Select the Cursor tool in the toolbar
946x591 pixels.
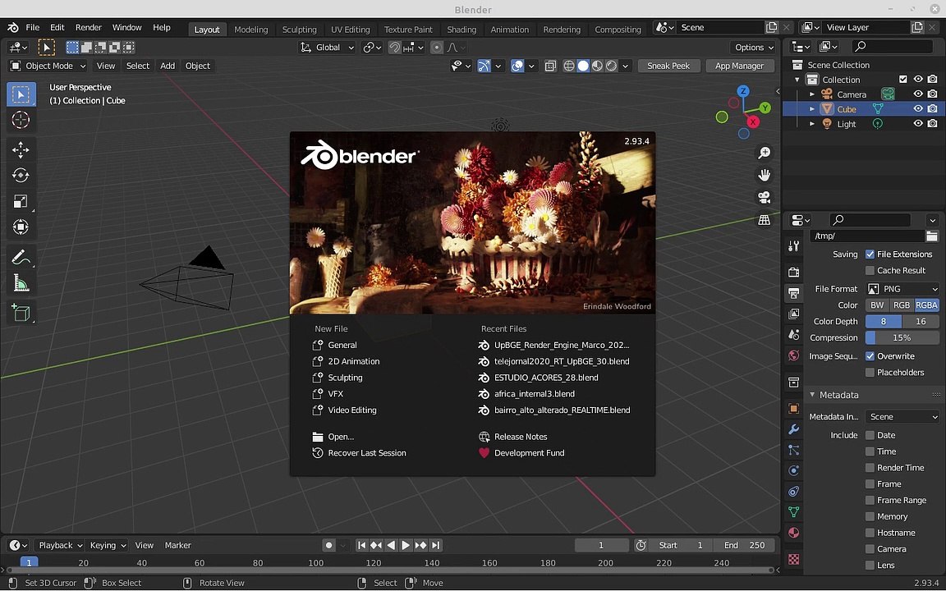[21, 120]
